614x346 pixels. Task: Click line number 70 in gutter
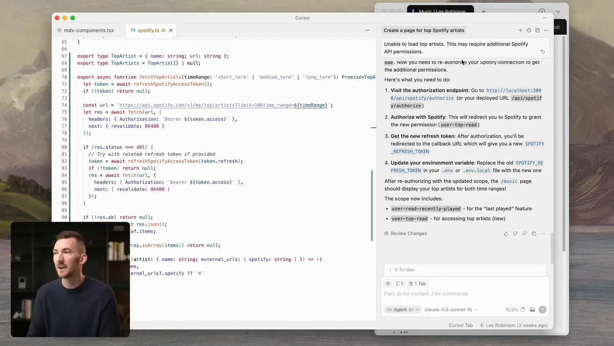coord(64,77)
